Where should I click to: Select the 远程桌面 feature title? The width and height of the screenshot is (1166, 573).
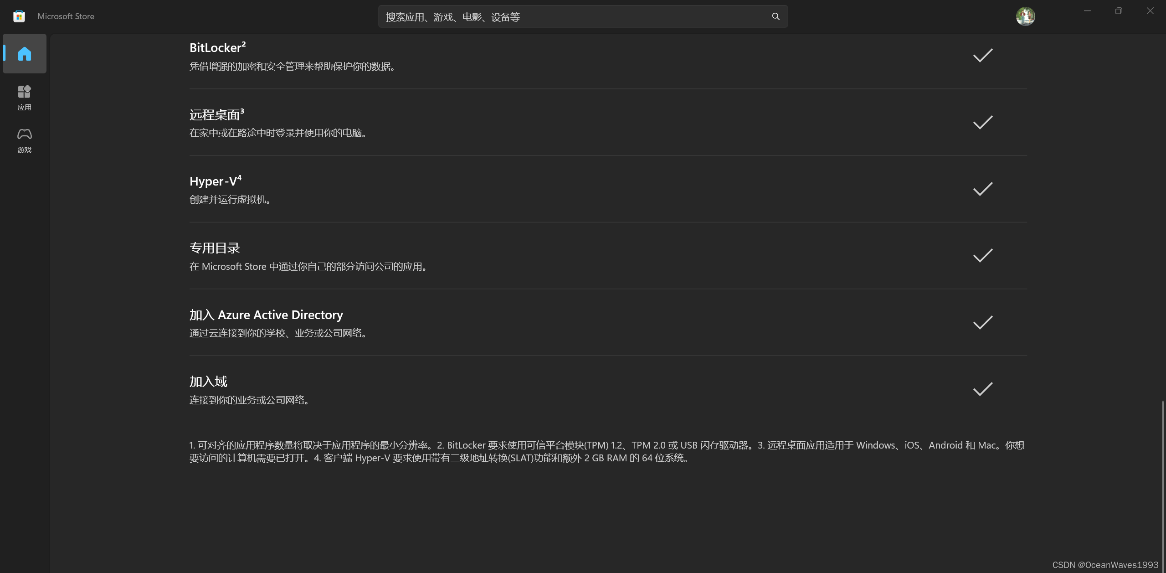[216, 114]
